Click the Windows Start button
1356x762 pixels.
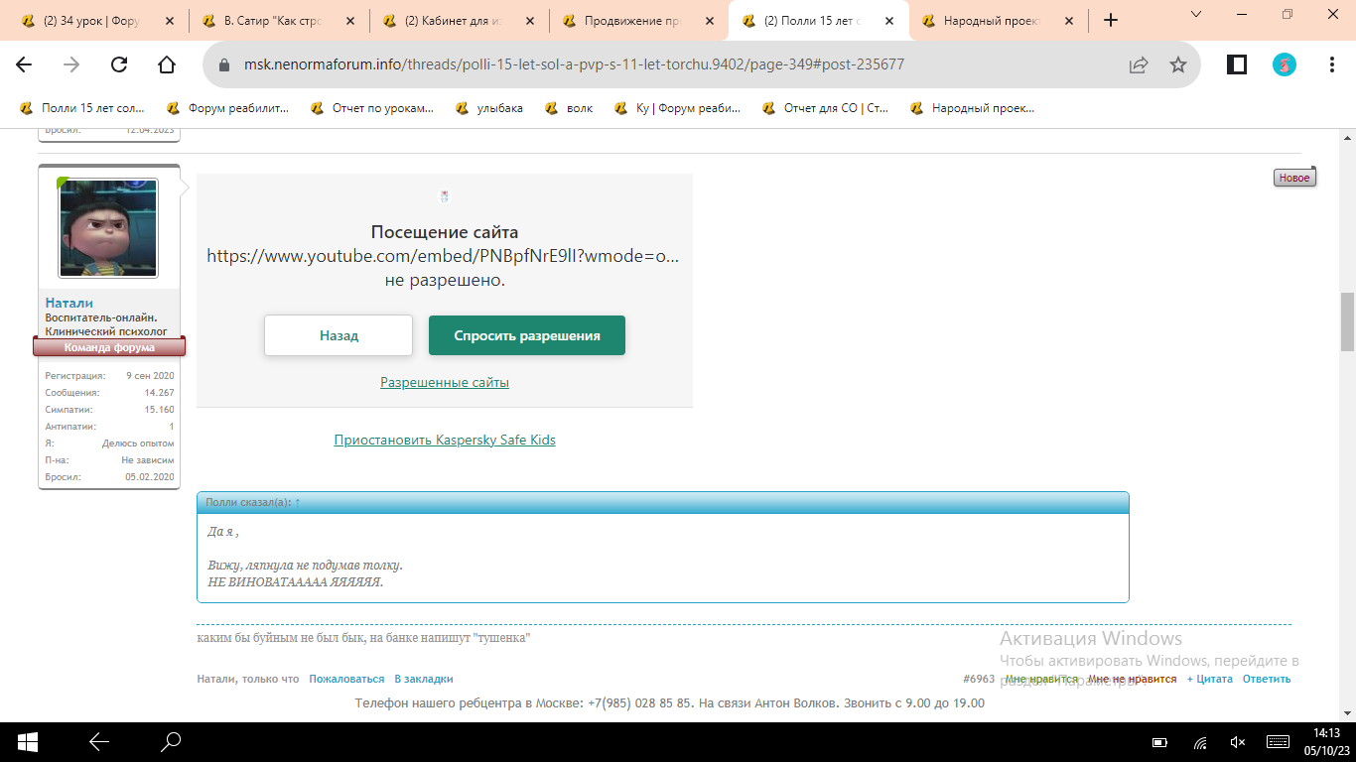pyautogui.click(x=27, y=741)
